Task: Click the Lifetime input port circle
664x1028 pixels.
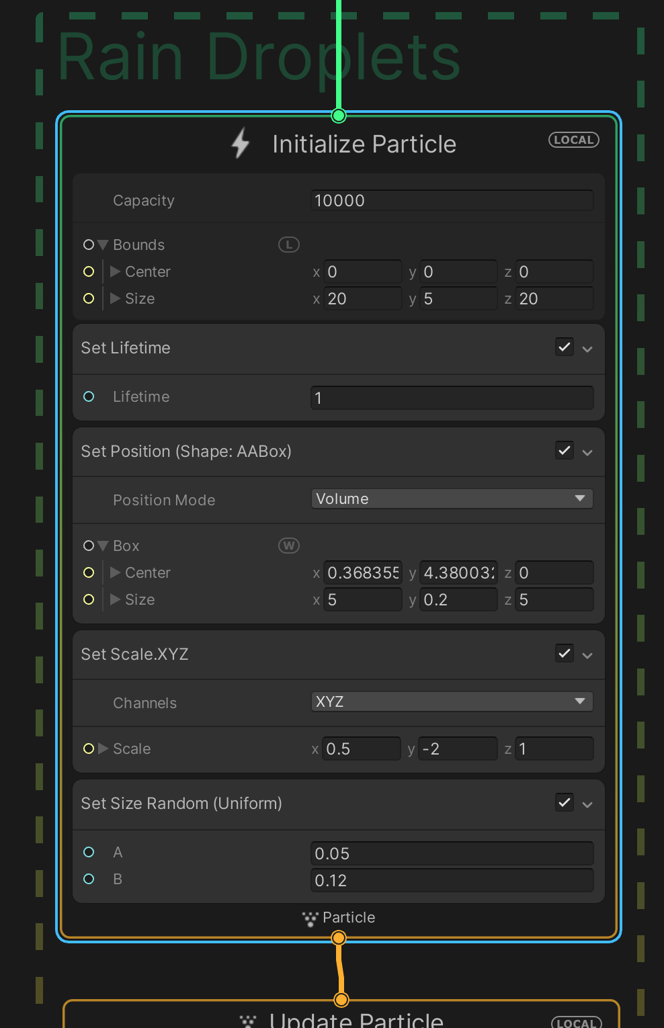Action: click(89, 396)
